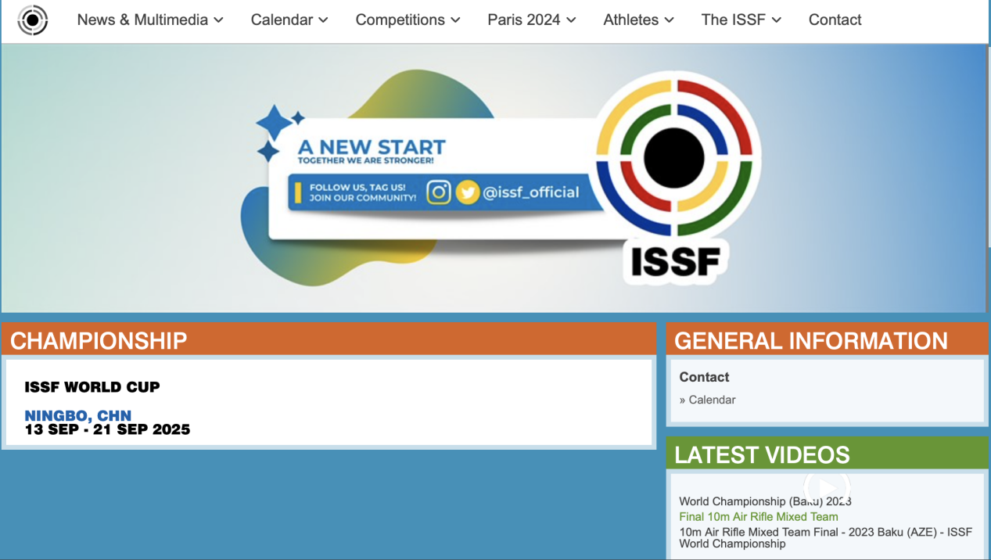Image resolution: width=991 pixels, height=560 pixels.
Task: Open the Paris 2024 dropdown menu
Action: pyautogui.click(x=532, y=20)
